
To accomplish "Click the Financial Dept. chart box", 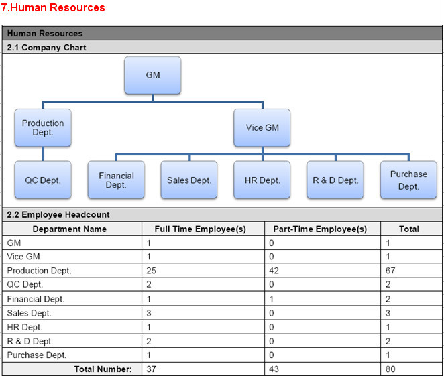I will [116, 180].
